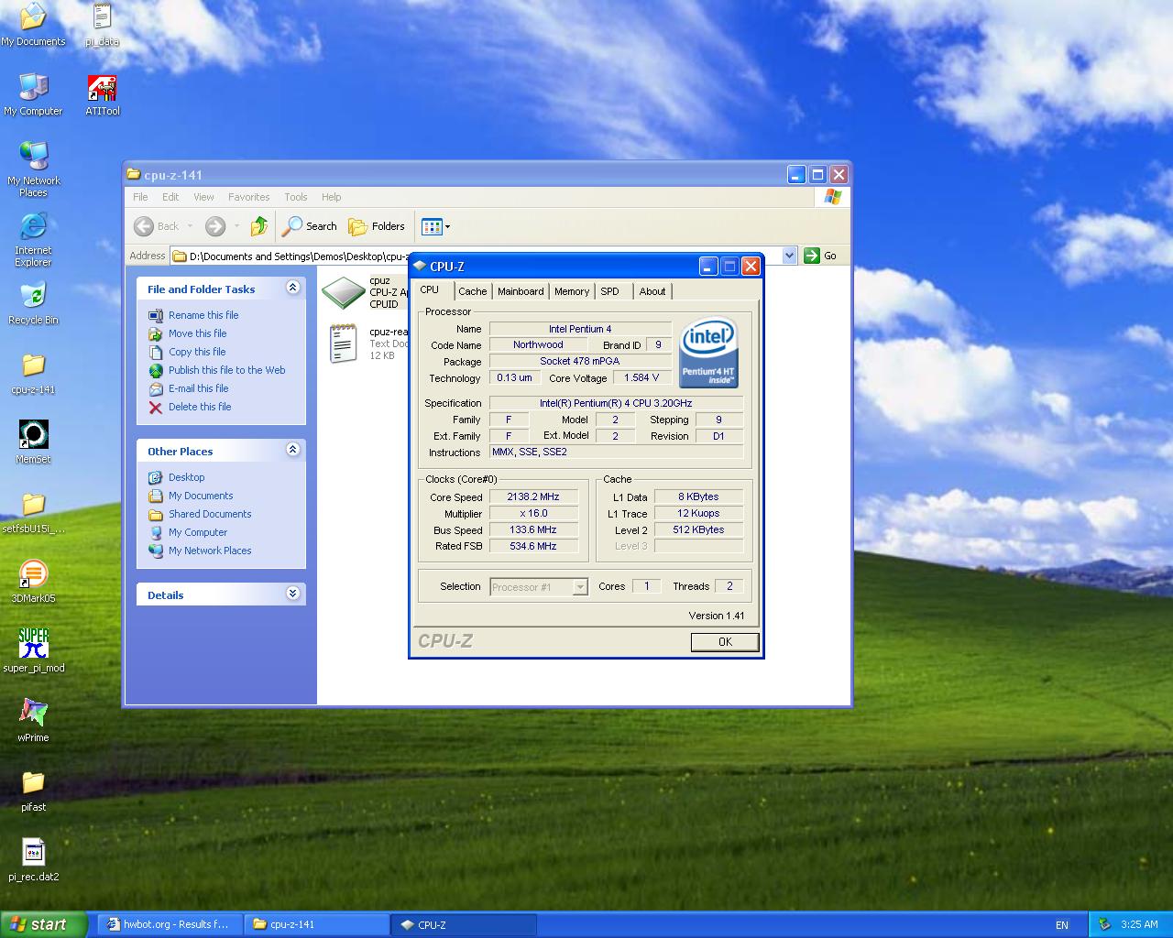Viewport: 1173px width, 938px height.
Task: Switch to the Mainboard tab in CPU-Z
Action: click(x=521, y=291)
